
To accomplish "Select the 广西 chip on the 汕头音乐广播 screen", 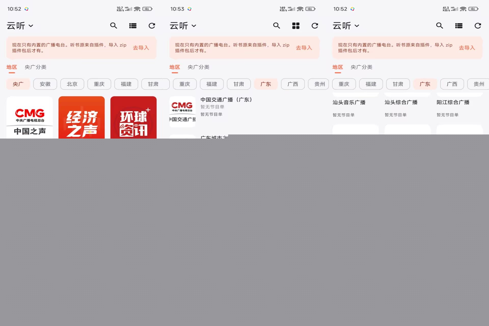I will [x=452, y=84].
